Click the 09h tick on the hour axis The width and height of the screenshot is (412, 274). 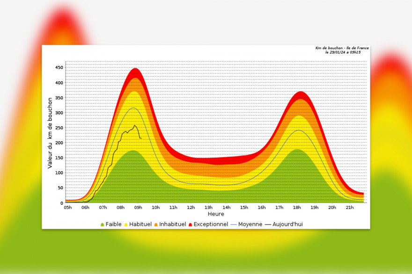tap(138, 208)
